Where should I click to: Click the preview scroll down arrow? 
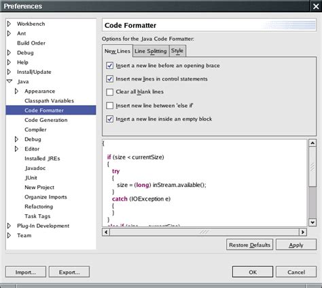click(312, 222)
